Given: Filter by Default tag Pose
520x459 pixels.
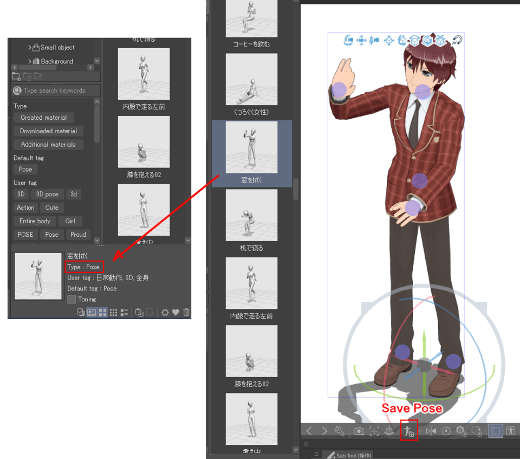Looking at the screenshot, I should point(25,169).
